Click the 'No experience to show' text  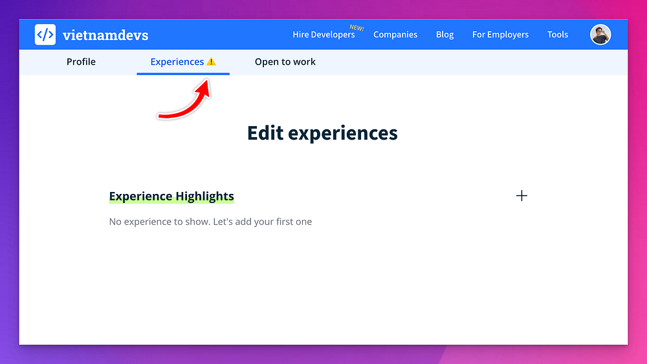pyautogui.click(x=210, y=222)
